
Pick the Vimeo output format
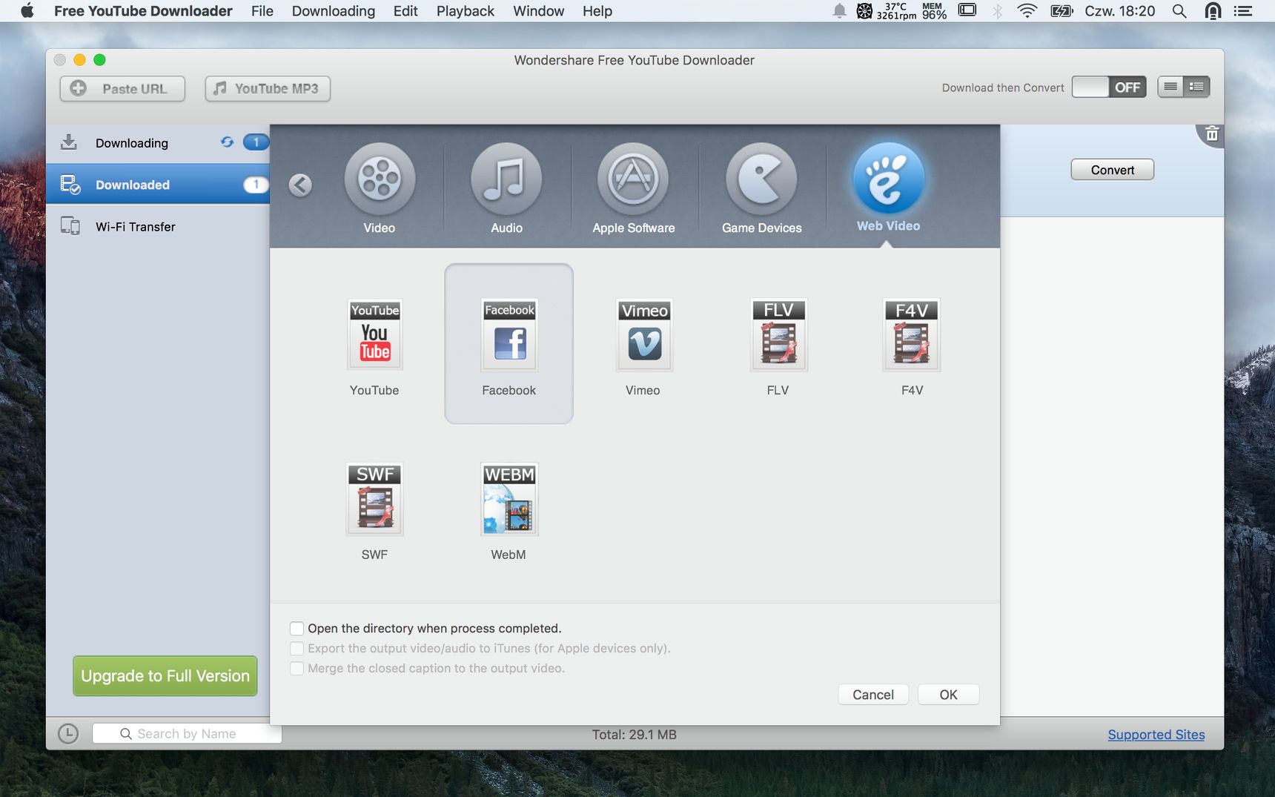pyautogui.click(x=644, y=334)
